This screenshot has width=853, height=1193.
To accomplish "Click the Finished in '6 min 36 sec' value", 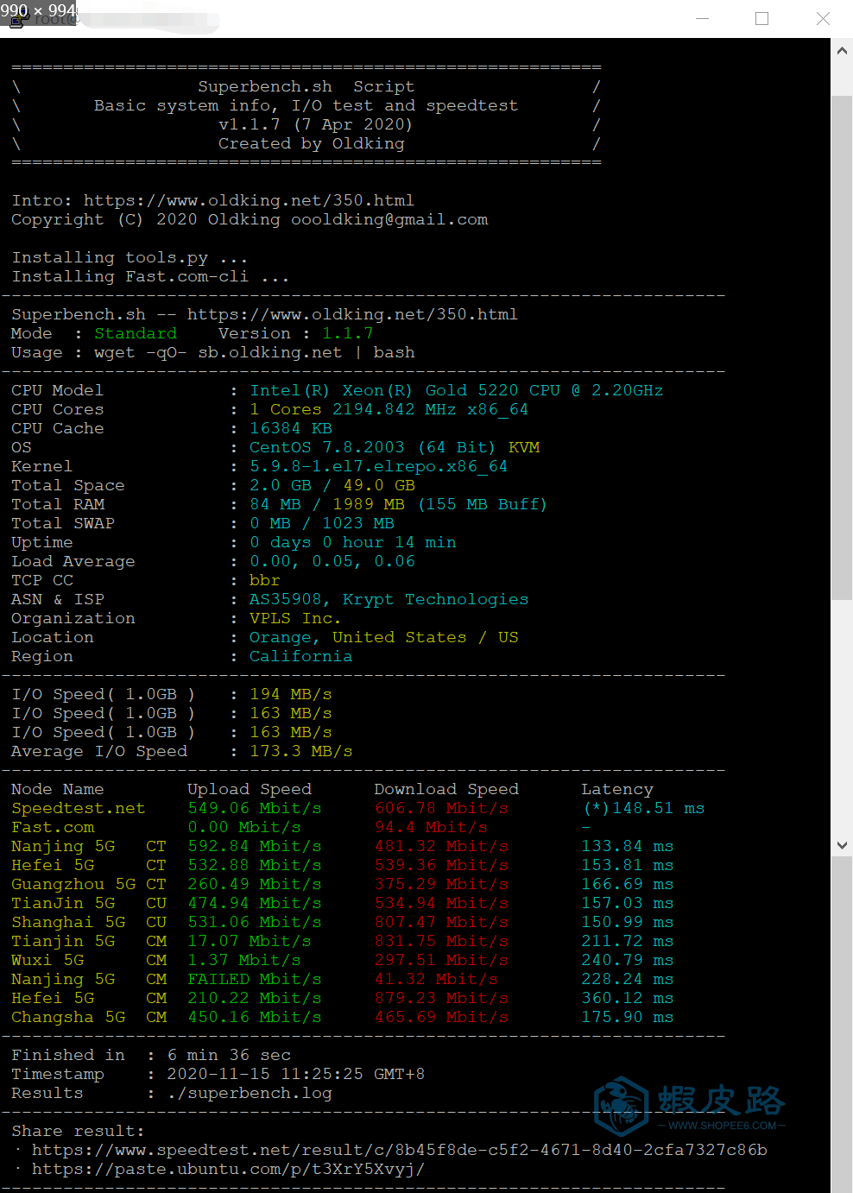I will 229,1055.
